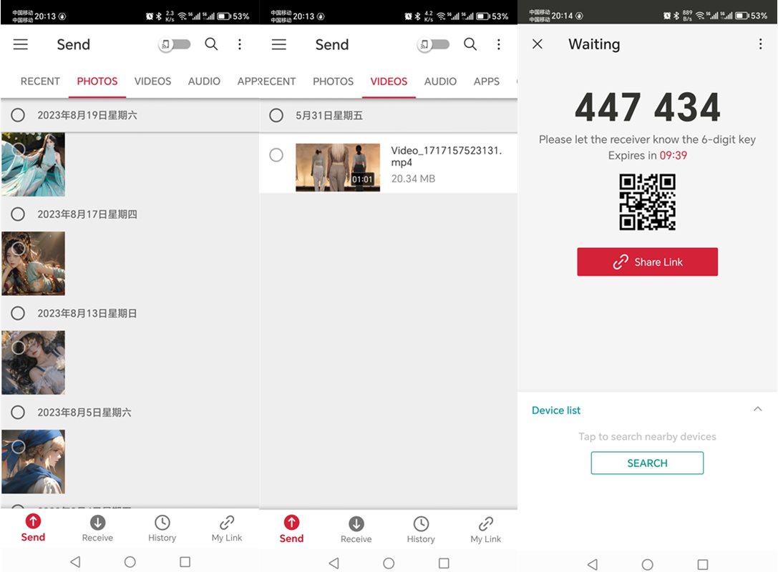Switch to the AUDIO tab on the Videos screen
The height and width of the screenshot is (572, 778).
coord(440,82)
